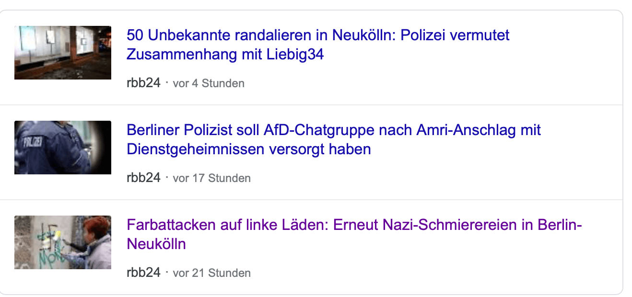
Task: Click the "vor 4 Stunden" timestamp
Action: (x=209, y=83)
